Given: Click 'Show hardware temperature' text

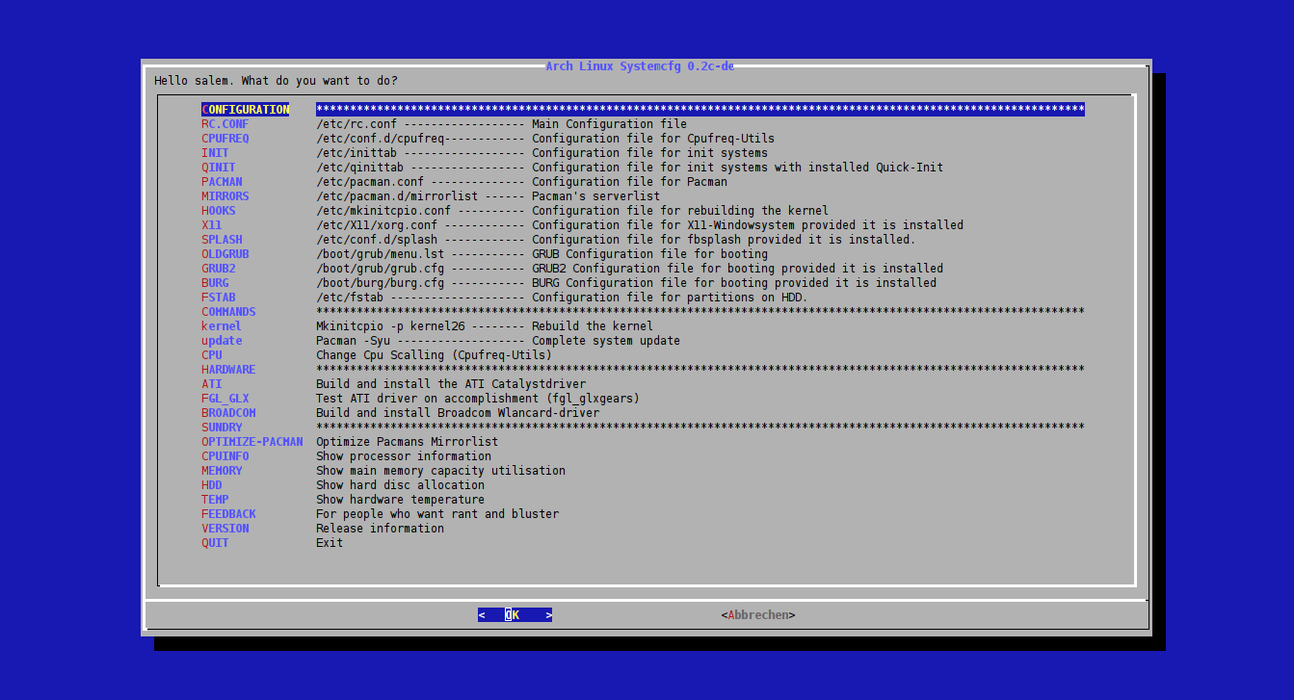Looking at the screenshot, I should 400,500.
